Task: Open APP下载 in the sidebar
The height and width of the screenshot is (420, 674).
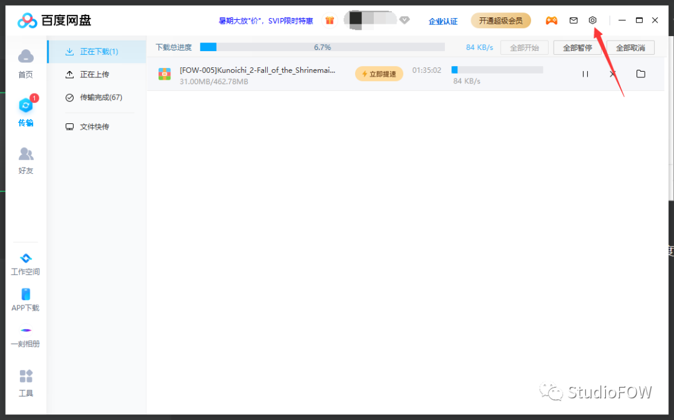Action: coord(26,300)
